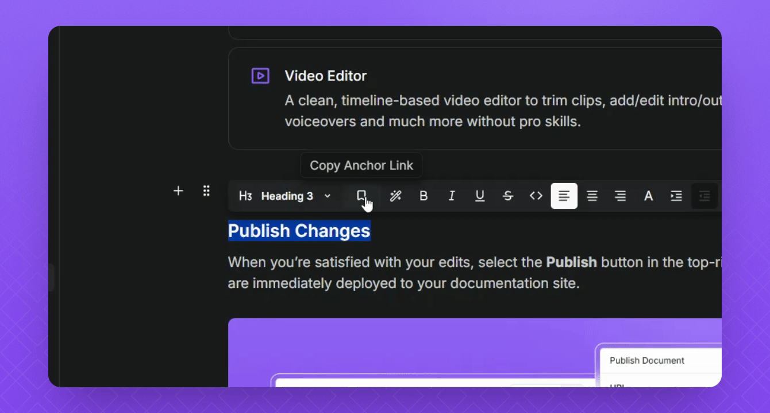Increase indent of the block
770x413 pixels.
click(x=676, y=196)
